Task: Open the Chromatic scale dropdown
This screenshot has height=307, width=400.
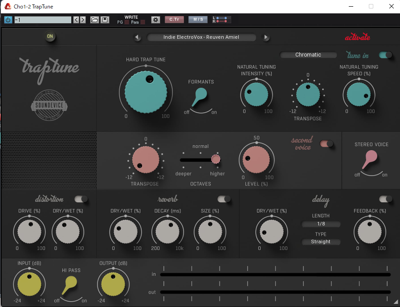Action: [x=308, y=55]
